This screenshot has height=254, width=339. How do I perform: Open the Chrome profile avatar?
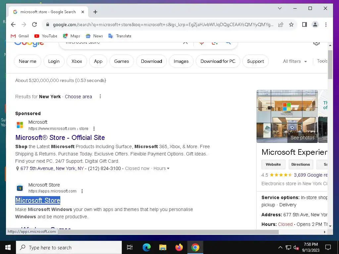click(x=315, y=24)
